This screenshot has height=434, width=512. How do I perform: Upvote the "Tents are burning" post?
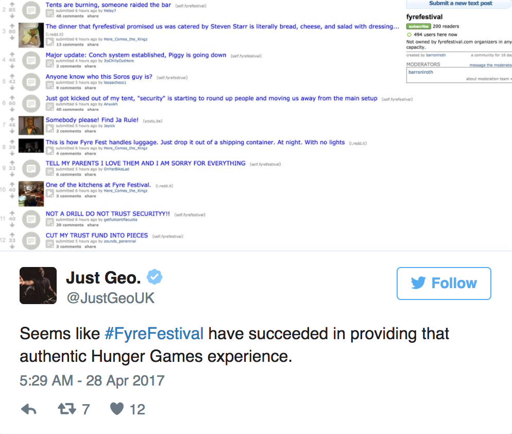(x=11, y=4)
